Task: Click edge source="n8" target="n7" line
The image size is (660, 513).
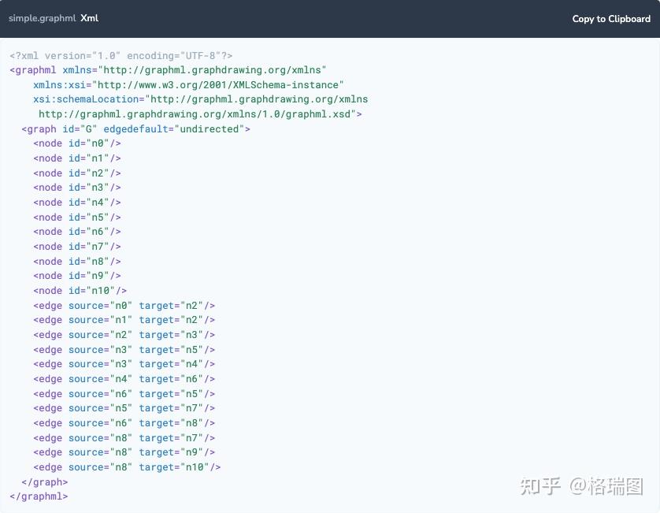Action: coord(124,438)
